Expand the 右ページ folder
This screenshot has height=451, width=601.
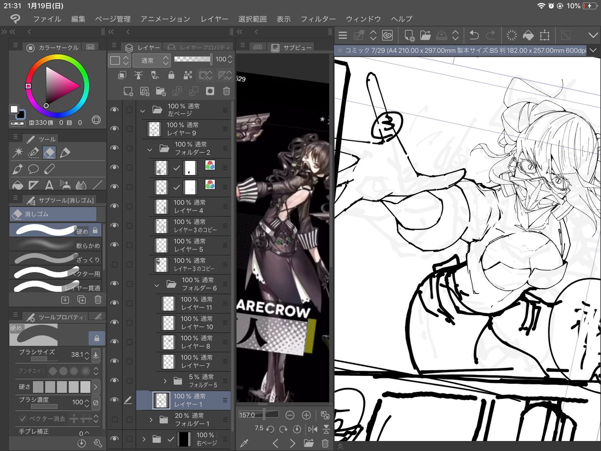click(144, 439)
